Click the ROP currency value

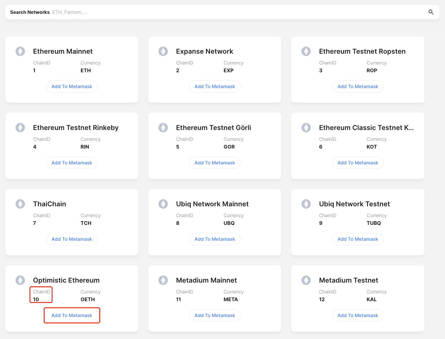pyautogui.click(x=372, y=71)
